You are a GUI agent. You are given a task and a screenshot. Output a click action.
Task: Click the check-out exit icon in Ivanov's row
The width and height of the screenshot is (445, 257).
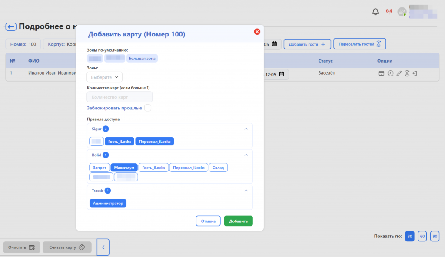click(415, 73)
